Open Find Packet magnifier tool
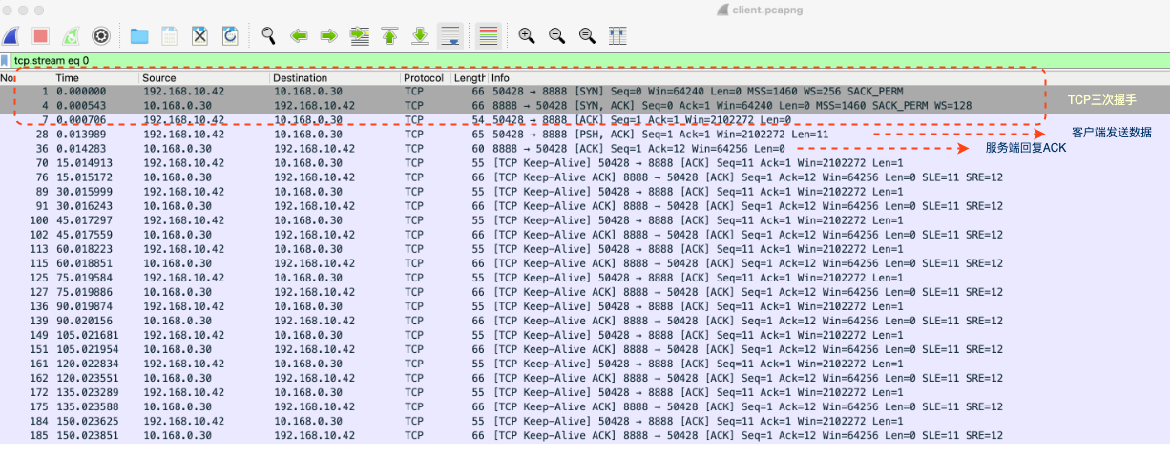The height and width of the screenshot is (458, 1171). point(269,36)
